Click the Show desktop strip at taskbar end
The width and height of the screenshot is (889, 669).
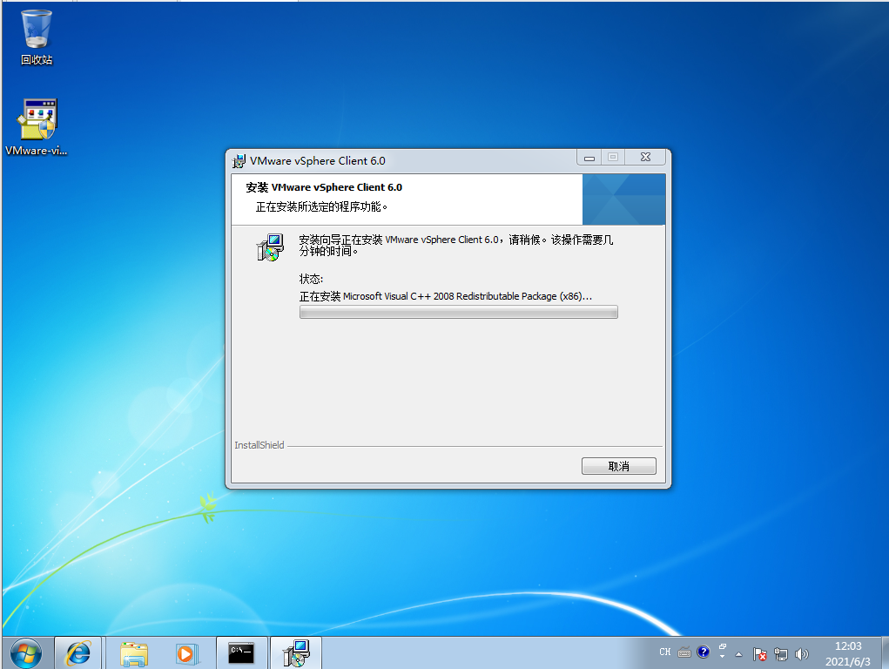(x=885, y=653)
